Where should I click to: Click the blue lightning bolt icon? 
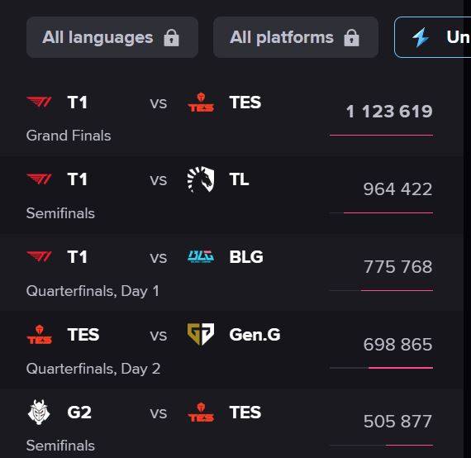(x=421, y=37)
